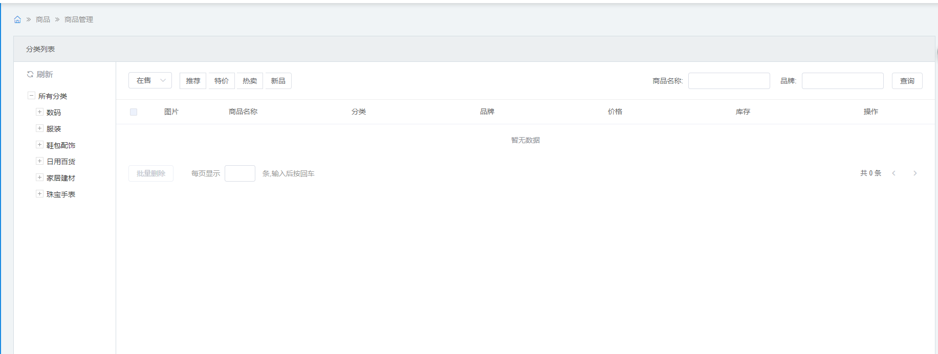Viewport: 938px width, 354px height.
Task: Open the 在售 status dropdown
Action: (150, 80)
